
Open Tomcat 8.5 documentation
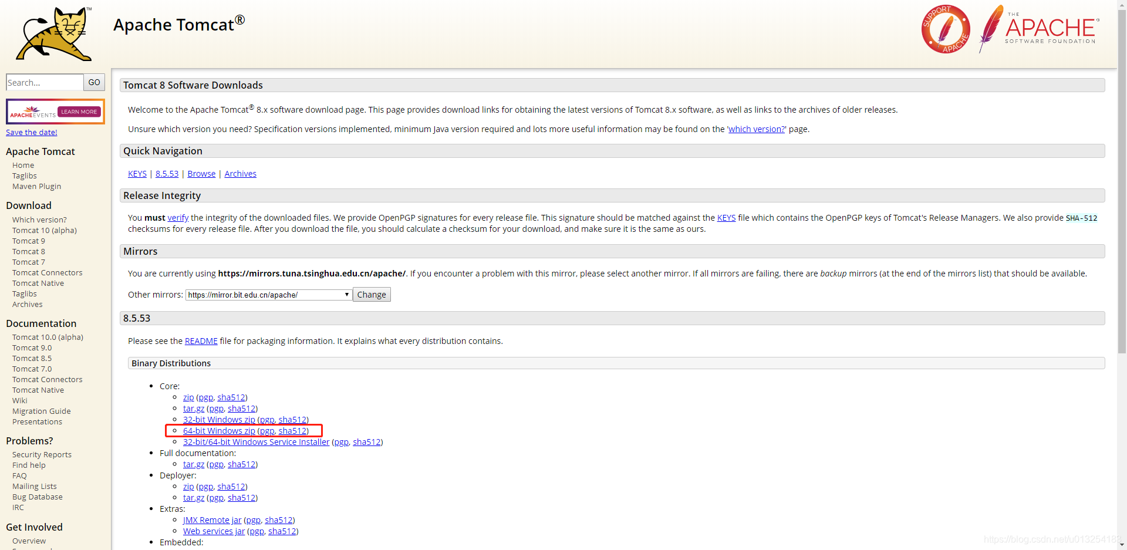click(x=32, y=359)
